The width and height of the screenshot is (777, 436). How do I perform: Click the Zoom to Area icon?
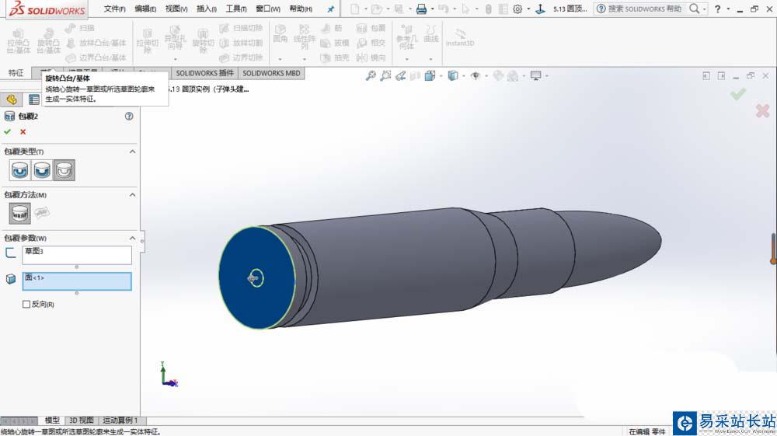click(385, 76)
